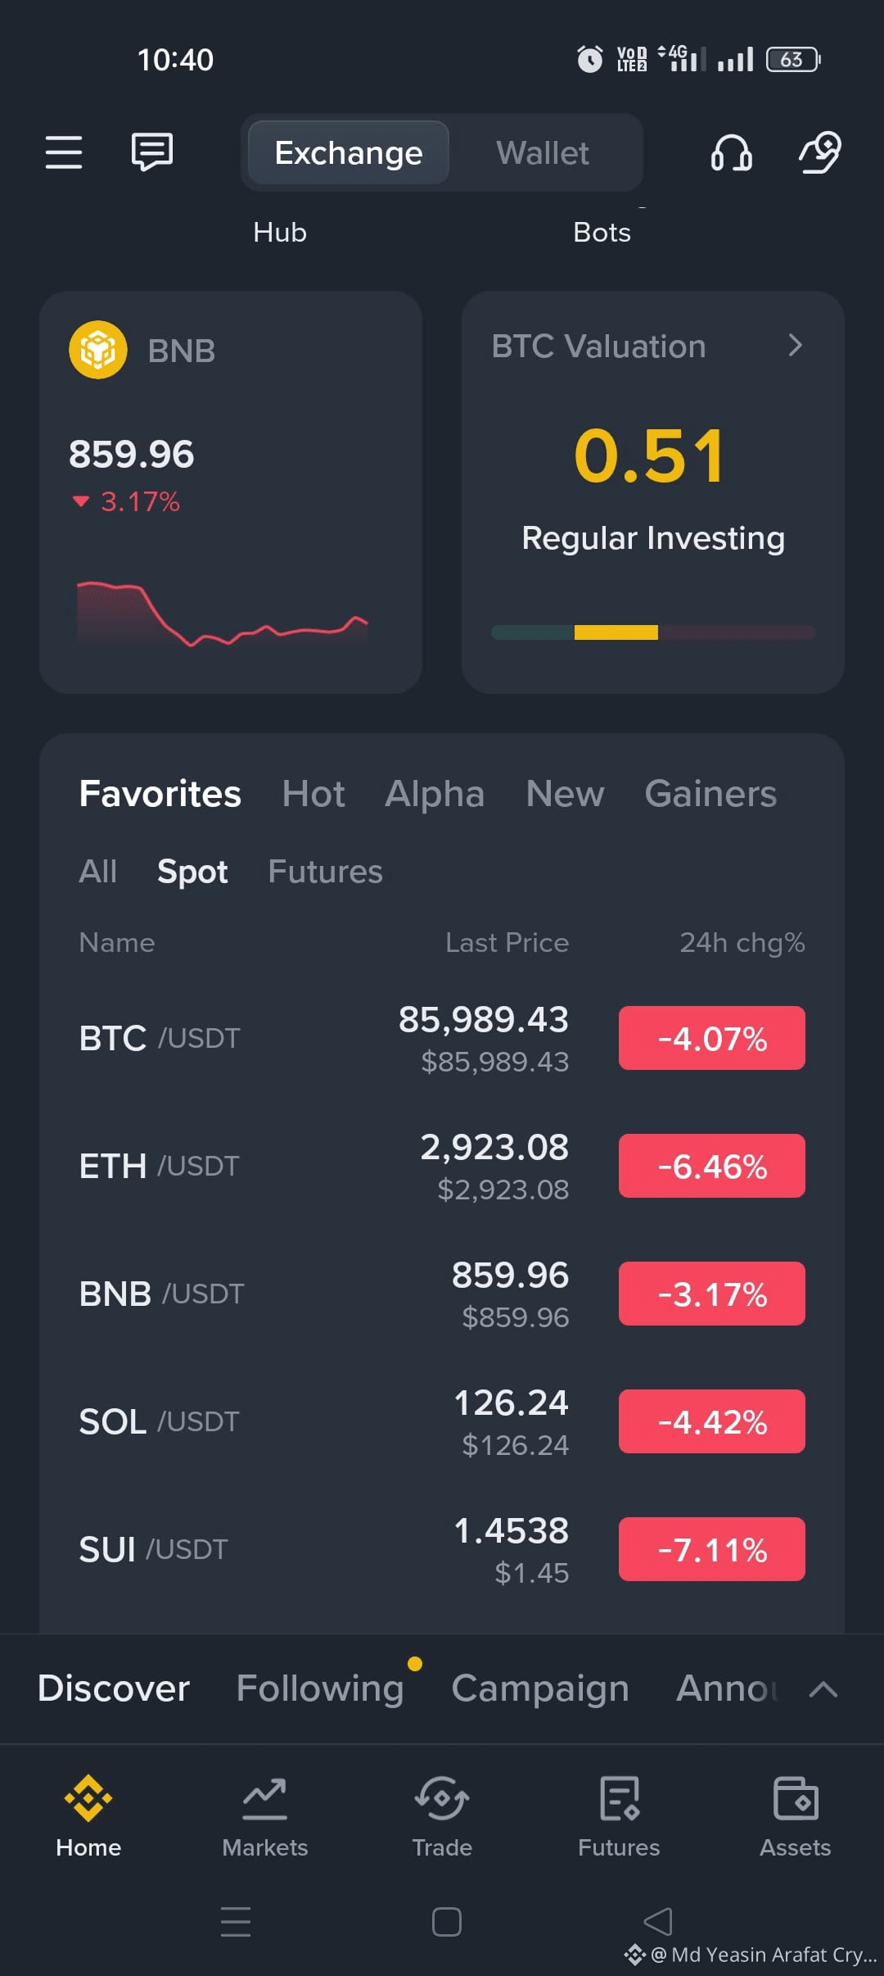Open the chat messages icon
Image resolution: width=884 pixels, height=1976 pixels.
[152, 152]
